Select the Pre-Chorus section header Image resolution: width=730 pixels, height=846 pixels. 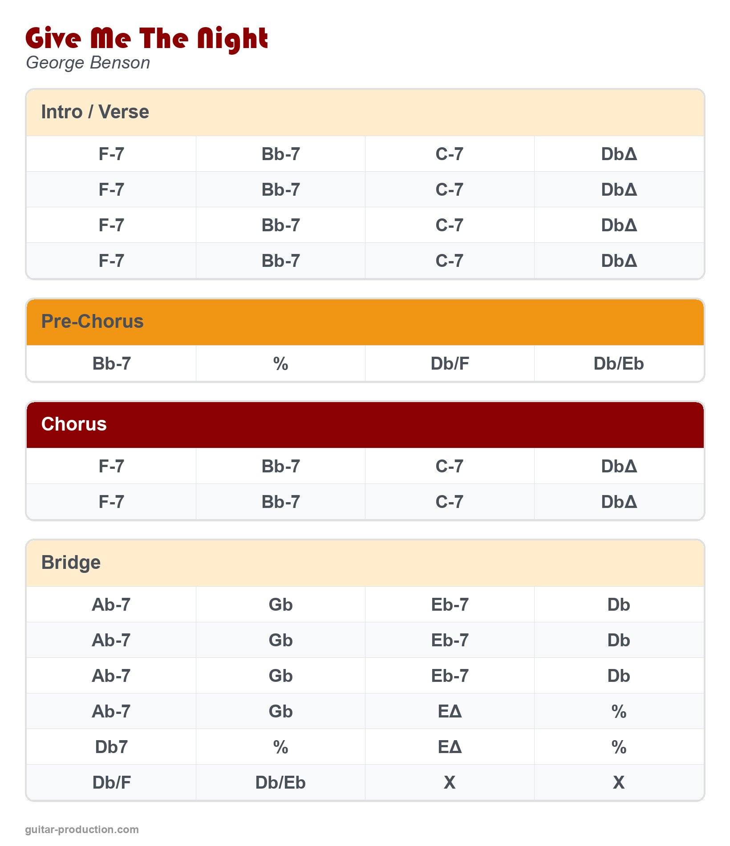[92, 322]
